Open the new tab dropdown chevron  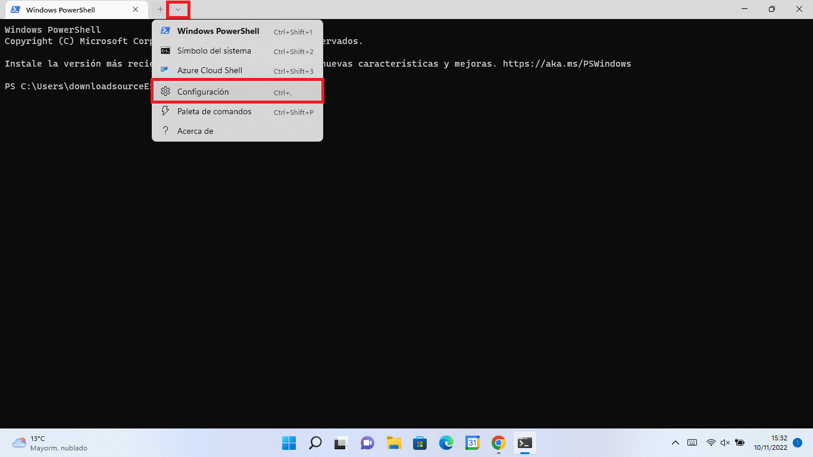coord(178,10)
